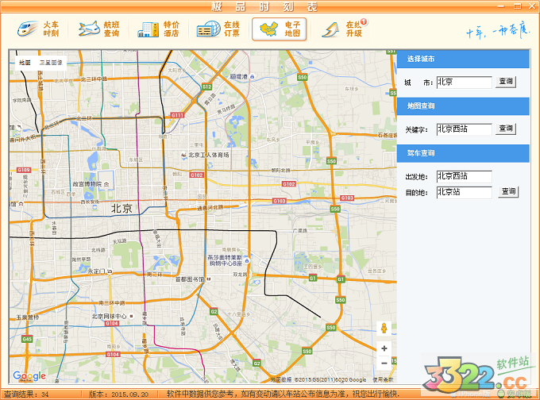The image size is (540, 400).
Task: Click the 选择城市 section header
Action: point(463,60)
